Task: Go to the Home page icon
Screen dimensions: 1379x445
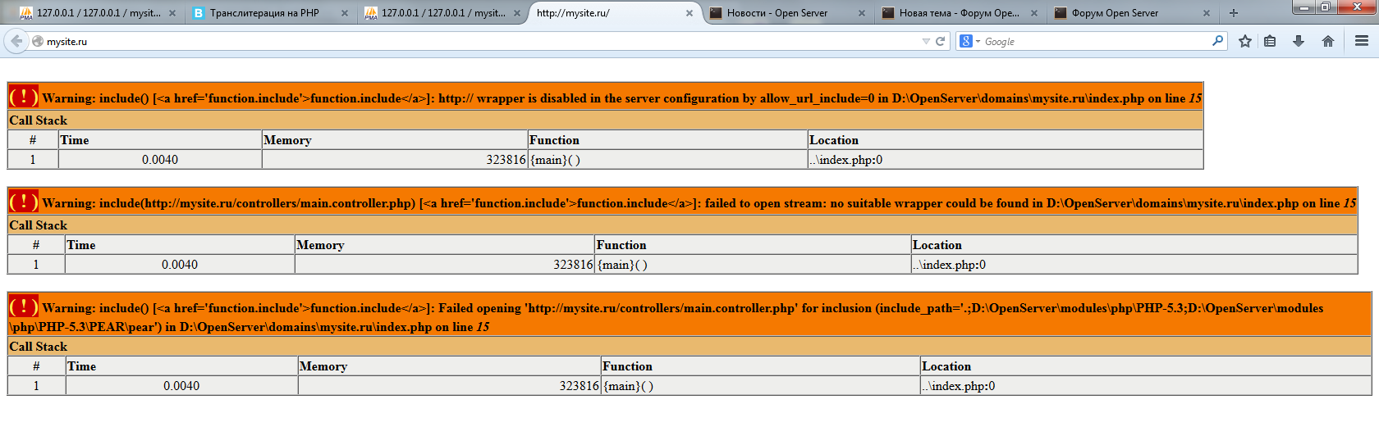Action: point(1328,41)
